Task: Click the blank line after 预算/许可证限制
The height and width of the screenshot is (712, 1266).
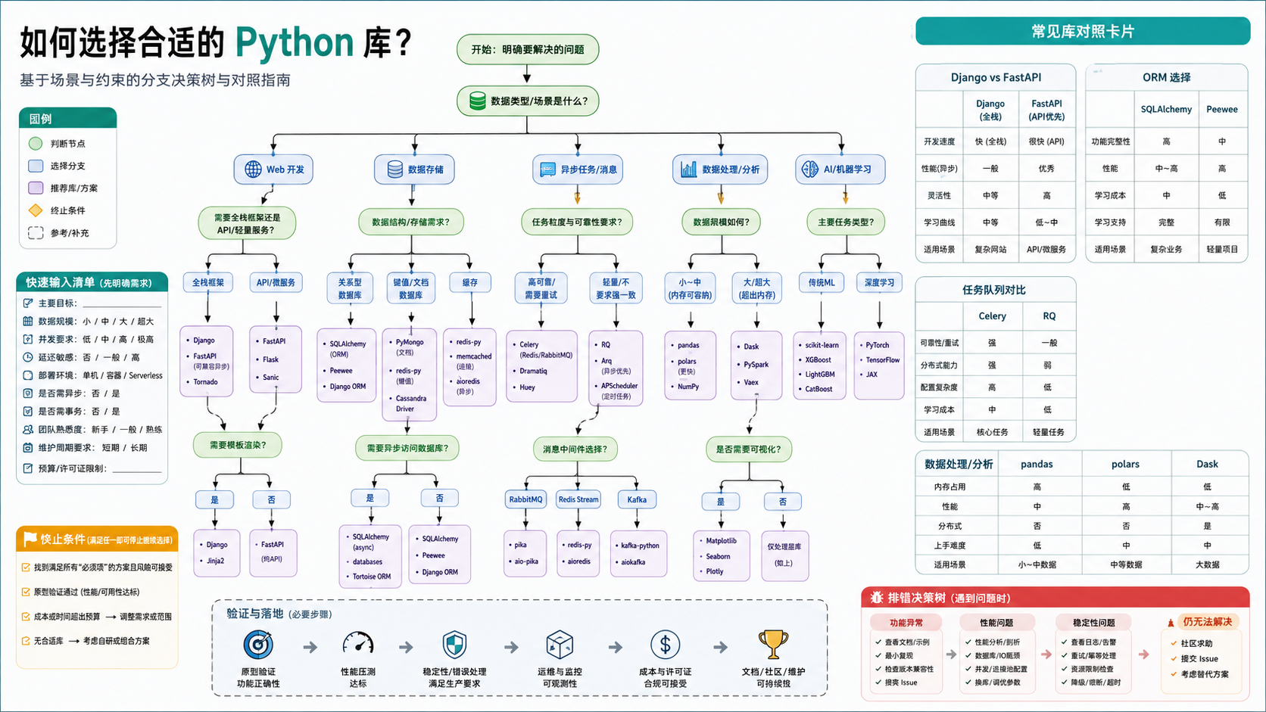Action: [x=137, y=471]
